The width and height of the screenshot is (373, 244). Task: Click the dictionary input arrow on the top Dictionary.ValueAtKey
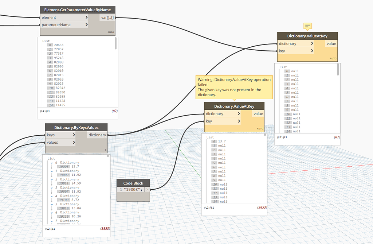(x=313, y=43)
